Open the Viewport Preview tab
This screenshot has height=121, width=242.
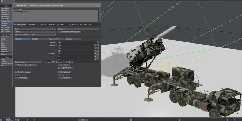(x=54, y=39)
